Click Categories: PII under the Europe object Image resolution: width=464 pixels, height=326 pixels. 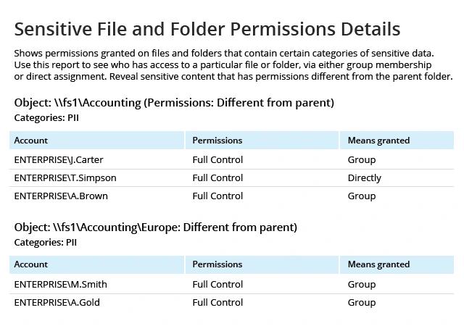pos(45,243)
